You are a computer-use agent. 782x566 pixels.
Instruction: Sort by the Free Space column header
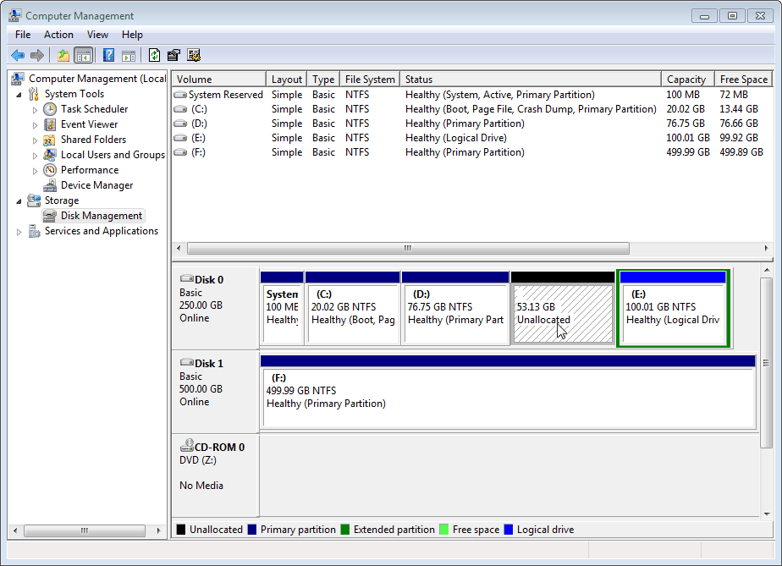[744, 80]
